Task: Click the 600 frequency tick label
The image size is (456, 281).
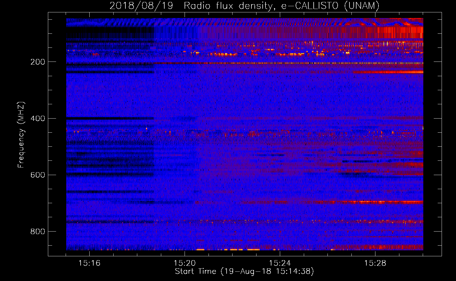Action: pos(37,175)
